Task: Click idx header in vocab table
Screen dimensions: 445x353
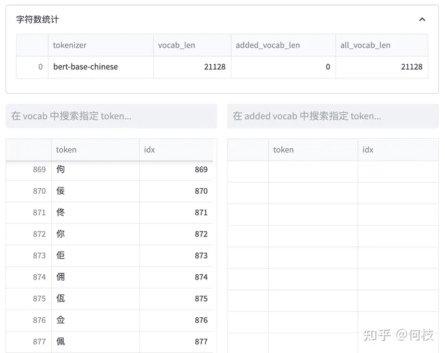Action: pyautogui.click(x=176, y=149)
